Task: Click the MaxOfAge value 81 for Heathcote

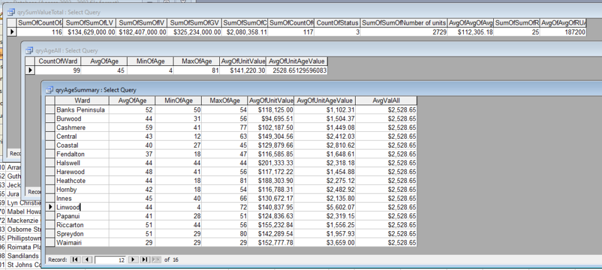Action: (x=225, y=181)
